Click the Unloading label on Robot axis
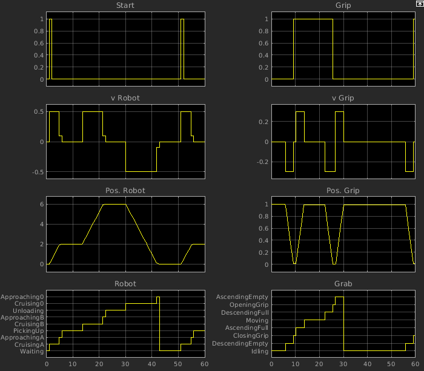 point(27,310)
